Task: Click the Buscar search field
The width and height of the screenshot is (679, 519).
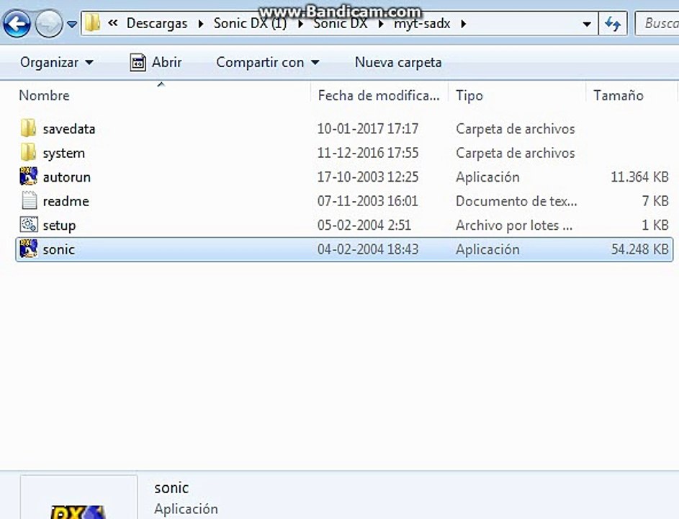Action: click(x=657, y=23)
